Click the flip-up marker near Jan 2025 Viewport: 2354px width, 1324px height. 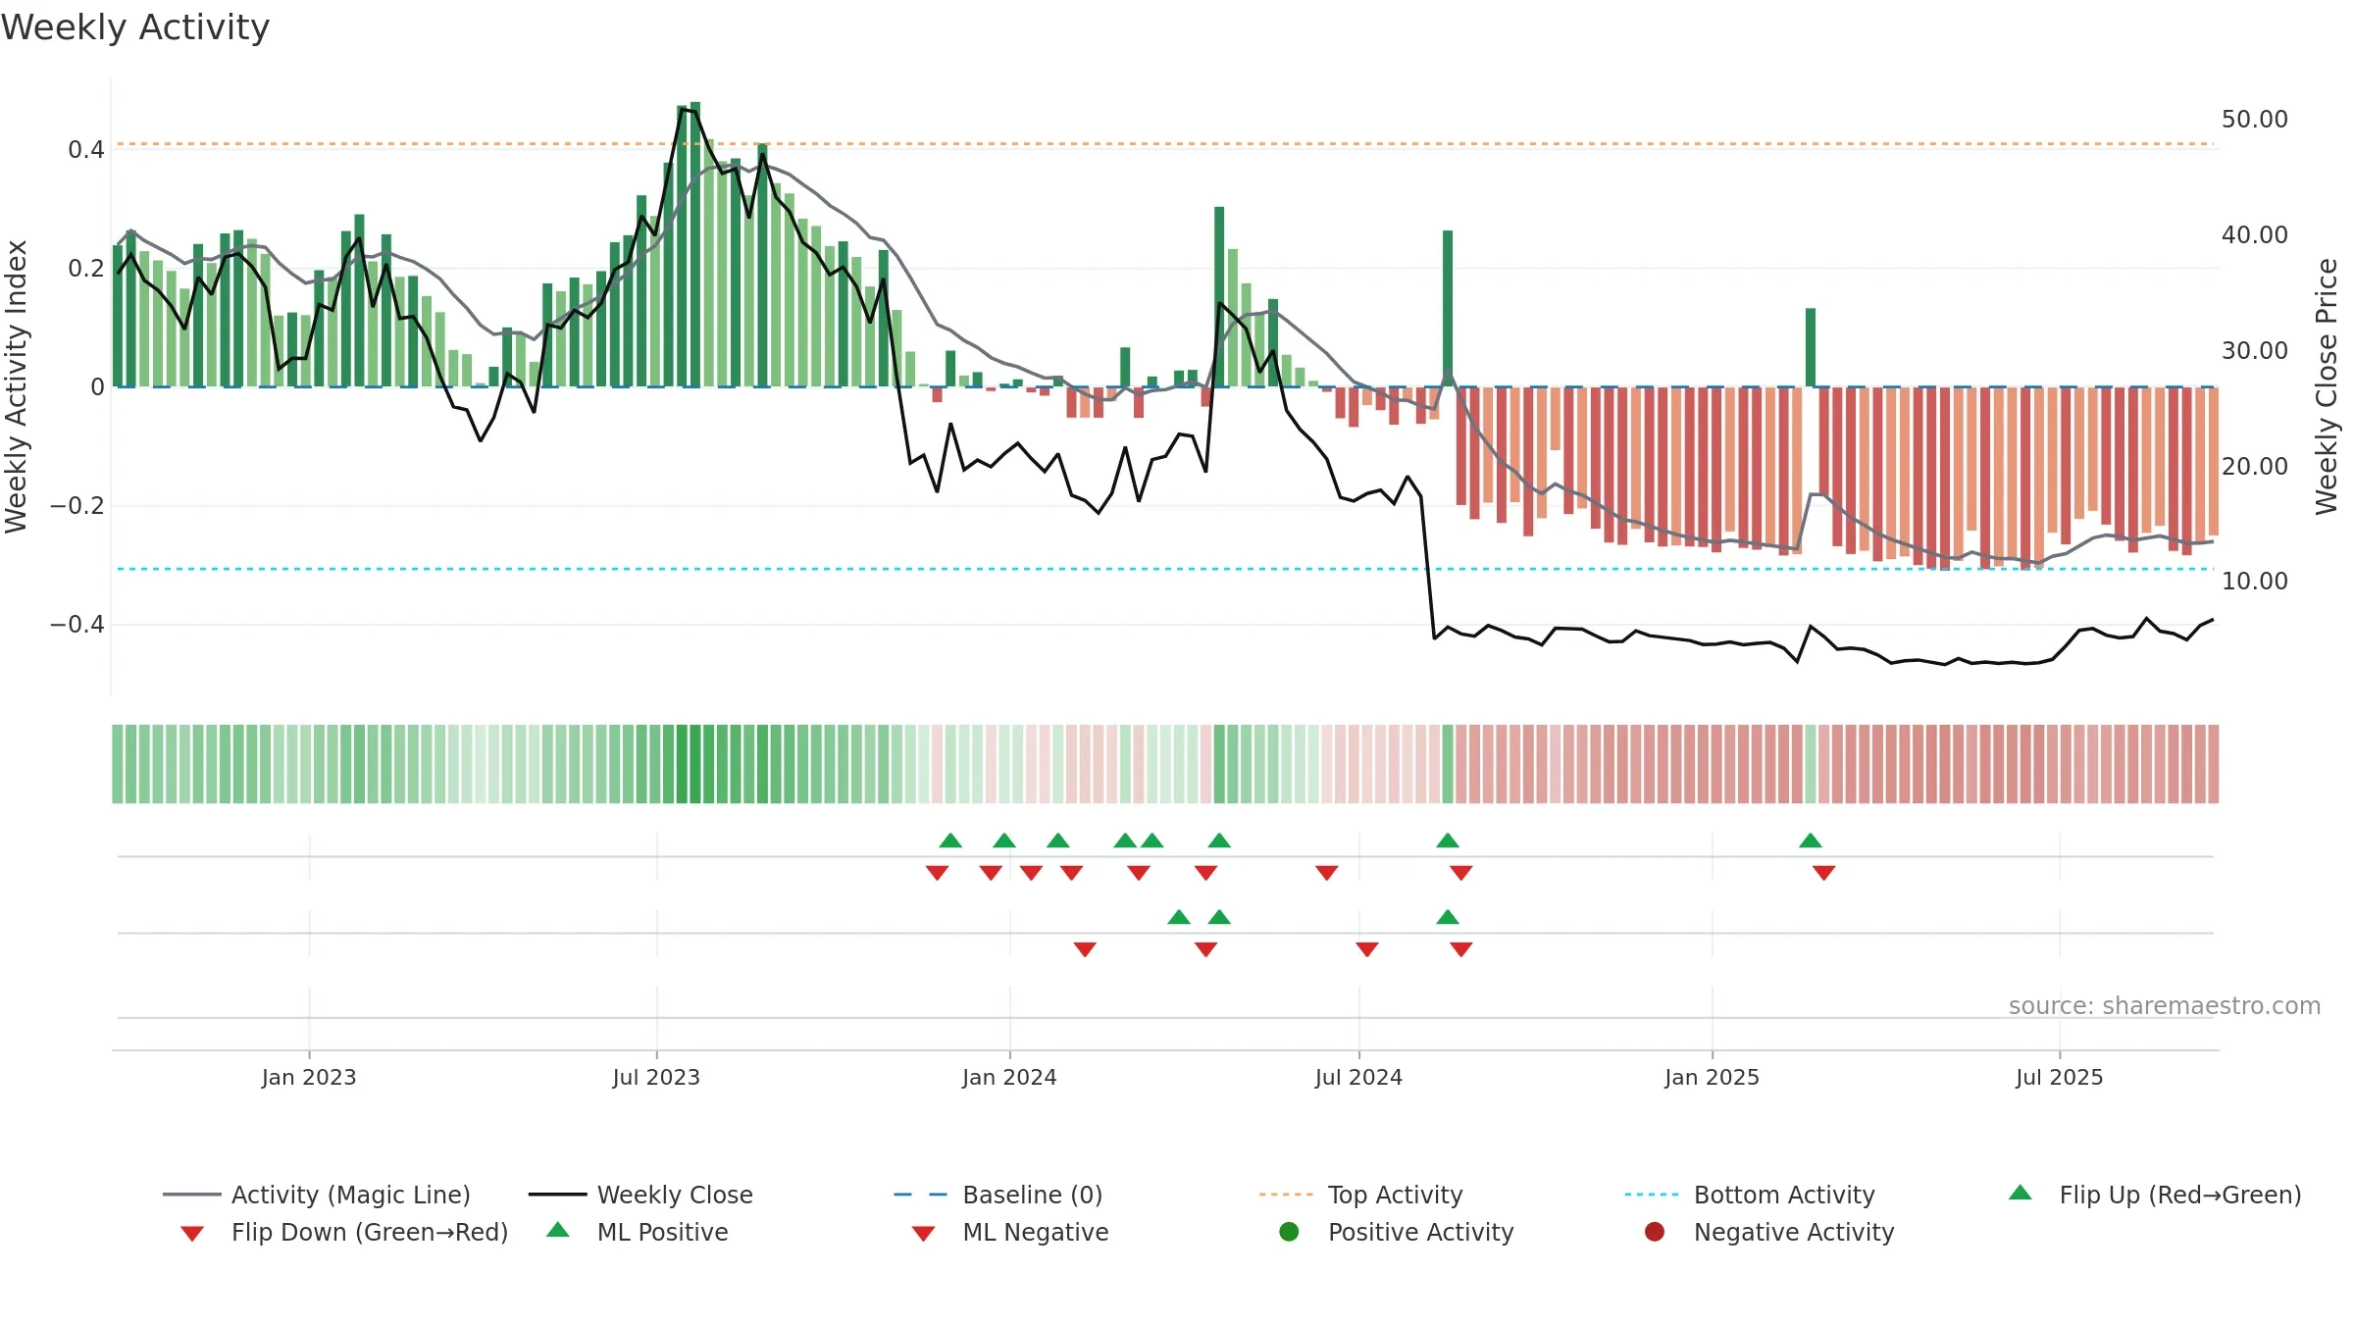(1811, 840)
